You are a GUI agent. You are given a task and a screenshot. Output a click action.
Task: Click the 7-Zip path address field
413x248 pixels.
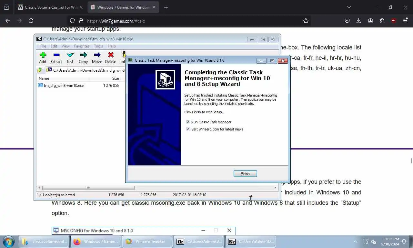coord(86,70)
